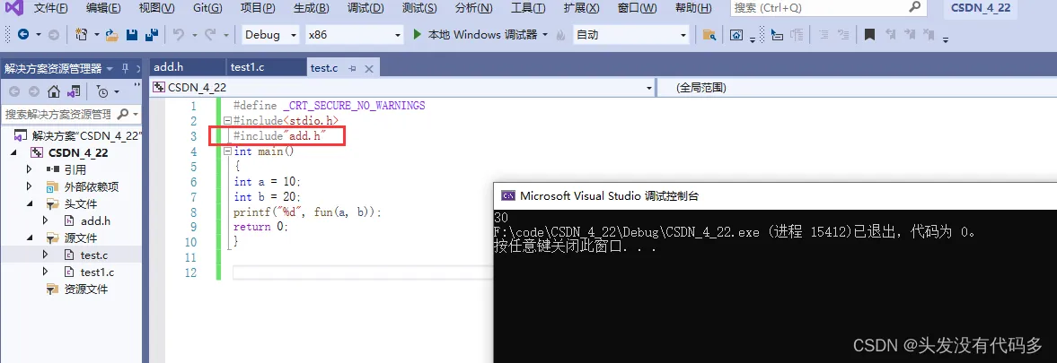Expand the 外部依赖项 node
This screenshot has width=1057, height=363.
[x=29, y=186]
